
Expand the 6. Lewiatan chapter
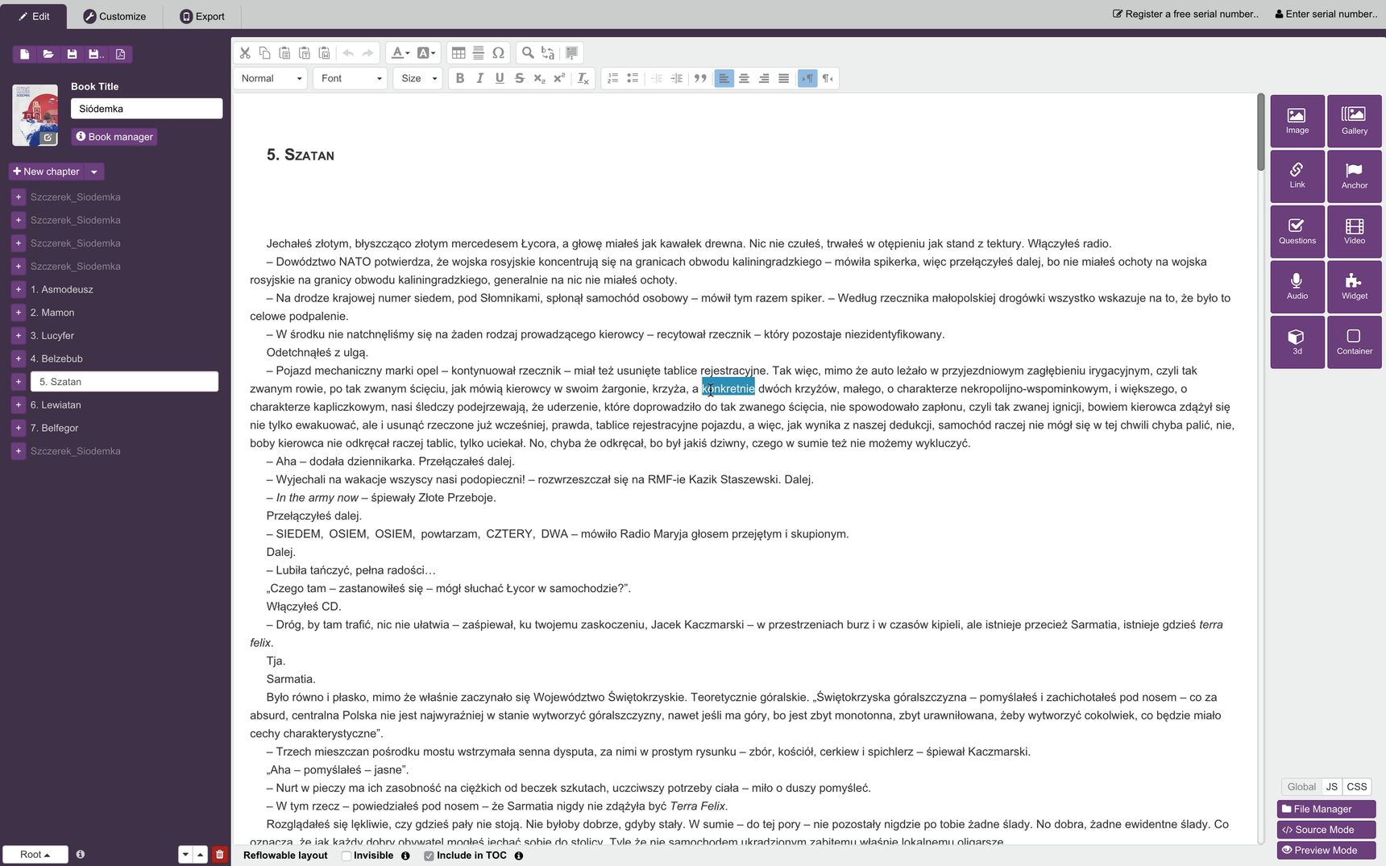(19, 405)
